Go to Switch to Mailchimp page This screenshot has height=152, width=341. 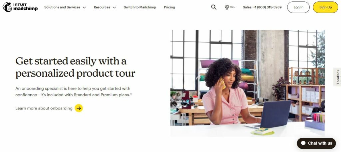click(x=140, y=7)
